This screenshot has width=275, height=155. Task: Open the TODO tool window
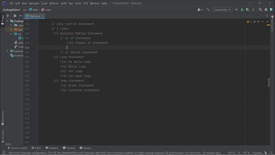coord(36,148)
